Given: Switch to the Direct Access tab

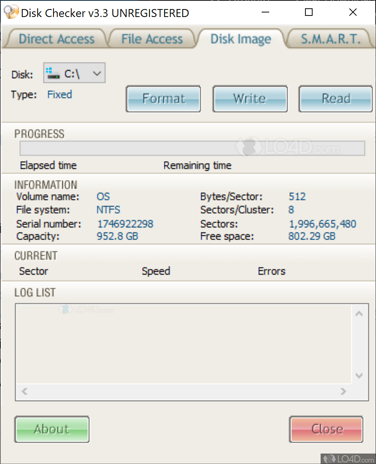Looking at the screenshot, I should [56, 38].
